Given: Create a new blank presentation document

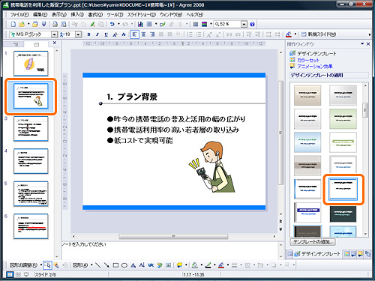Looking at the screenshot, I should [x=13, y=24].
